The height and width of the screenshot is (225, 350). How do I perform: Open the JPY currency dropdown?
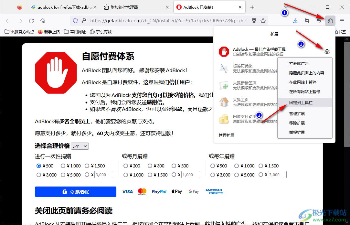(x=80, y=146)
